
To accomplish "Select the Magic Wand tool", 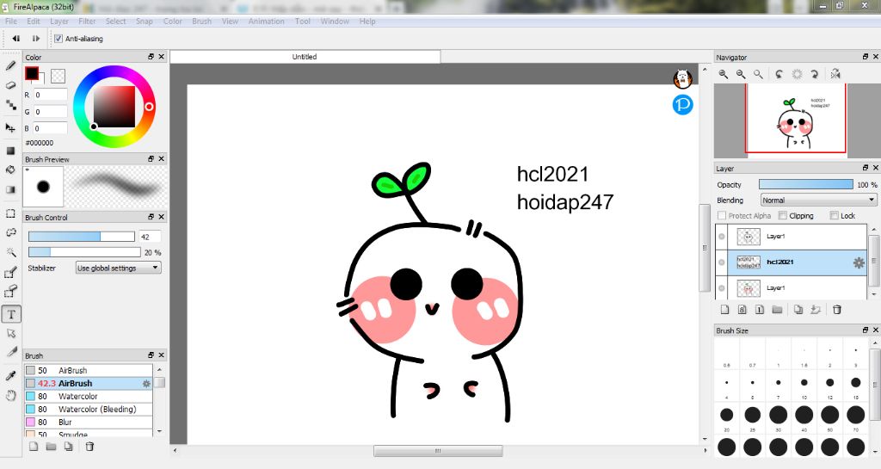I will click(x=10, y=252).
